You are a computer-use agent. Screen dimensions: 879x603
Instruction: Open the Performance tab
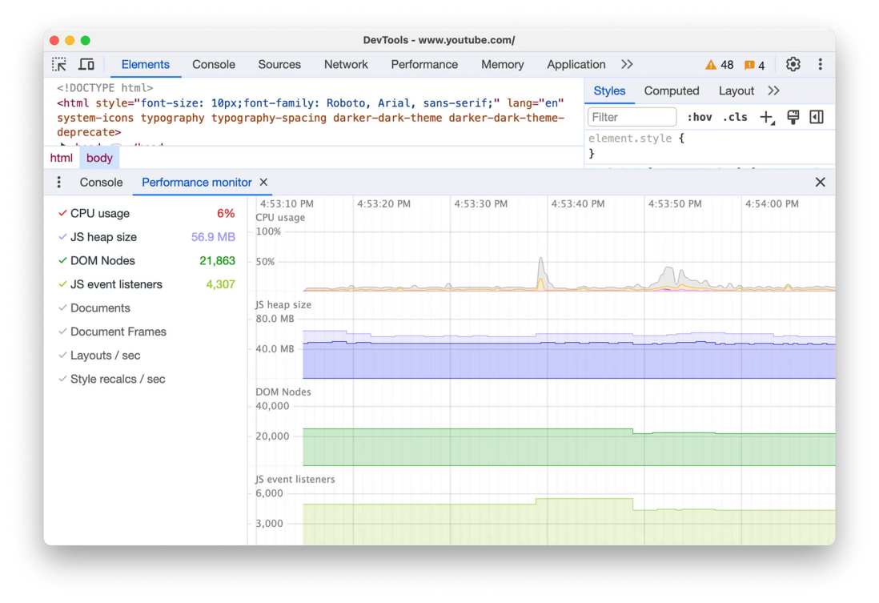click(424, 65)
